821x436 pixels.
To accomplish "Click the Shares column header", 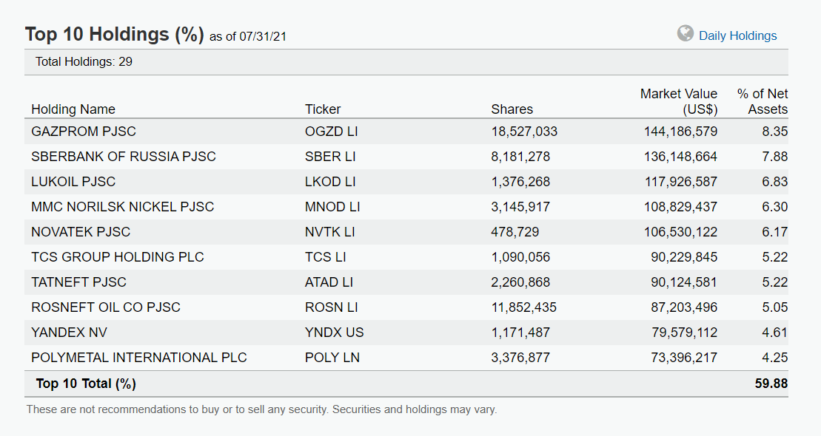I will click(512, 109).
